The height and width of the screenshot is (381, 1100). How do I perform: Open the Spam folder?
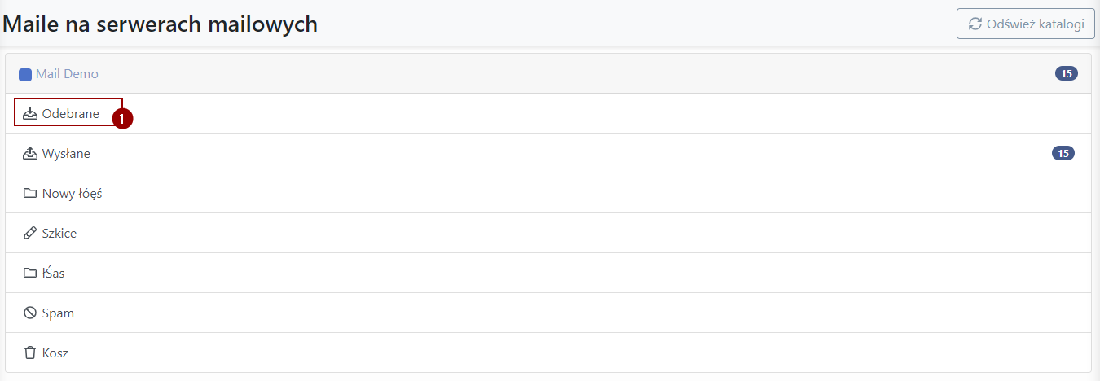coord(58,313)
